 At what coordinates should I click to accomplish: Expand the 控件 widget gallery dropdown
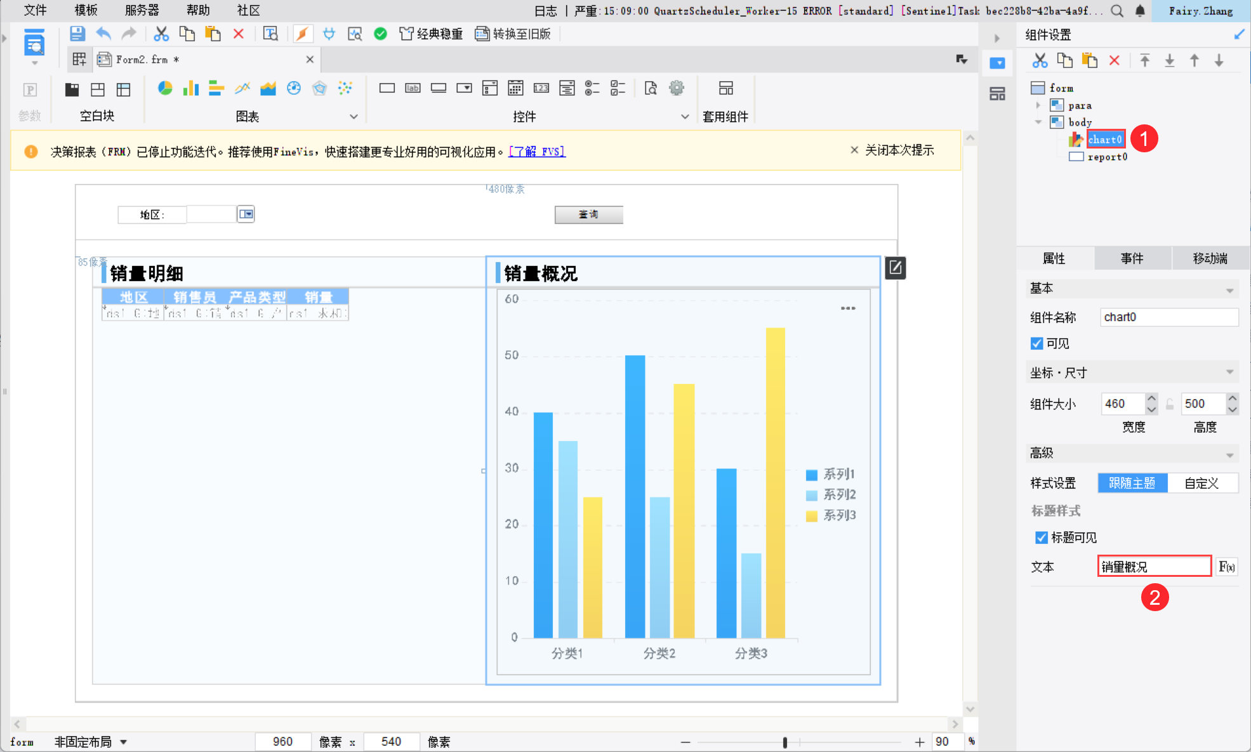click(x=685, y=116)
